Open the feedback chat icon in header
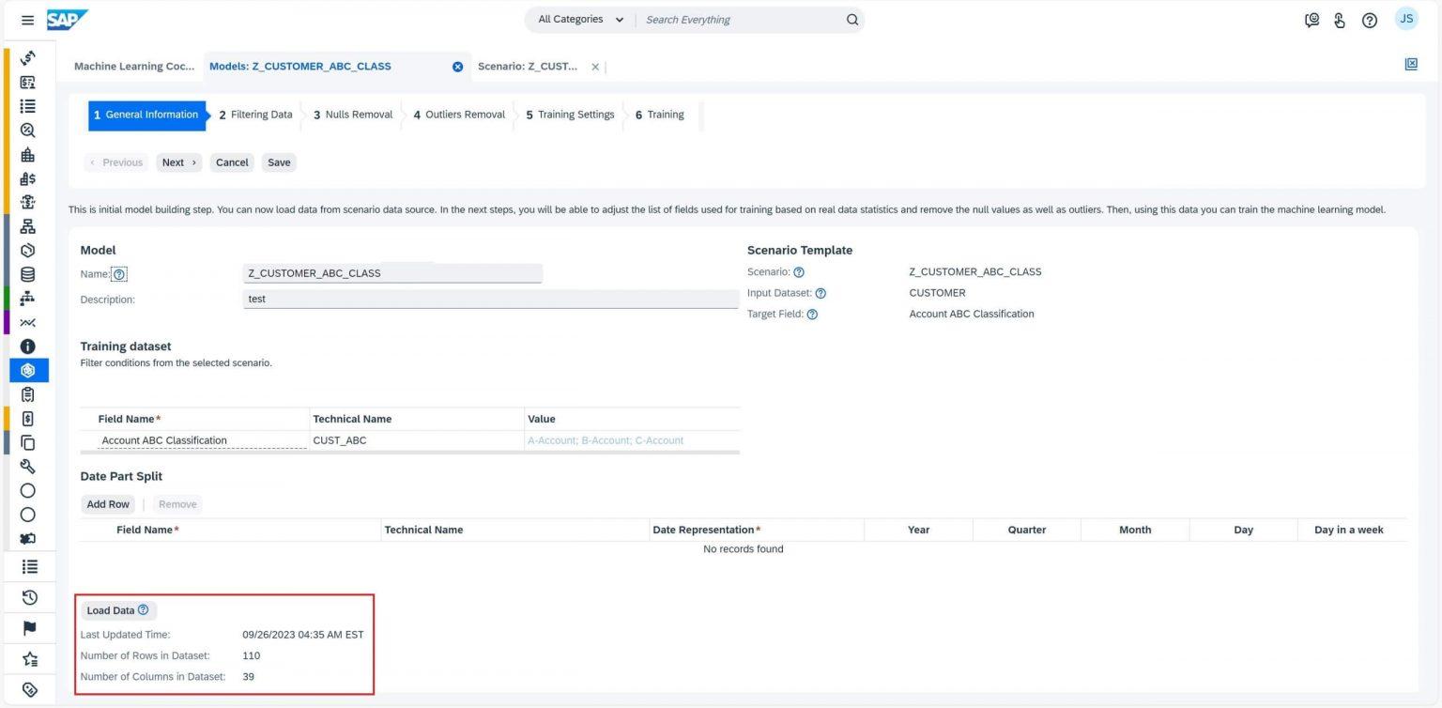1442x708 pixels. 1312,19
